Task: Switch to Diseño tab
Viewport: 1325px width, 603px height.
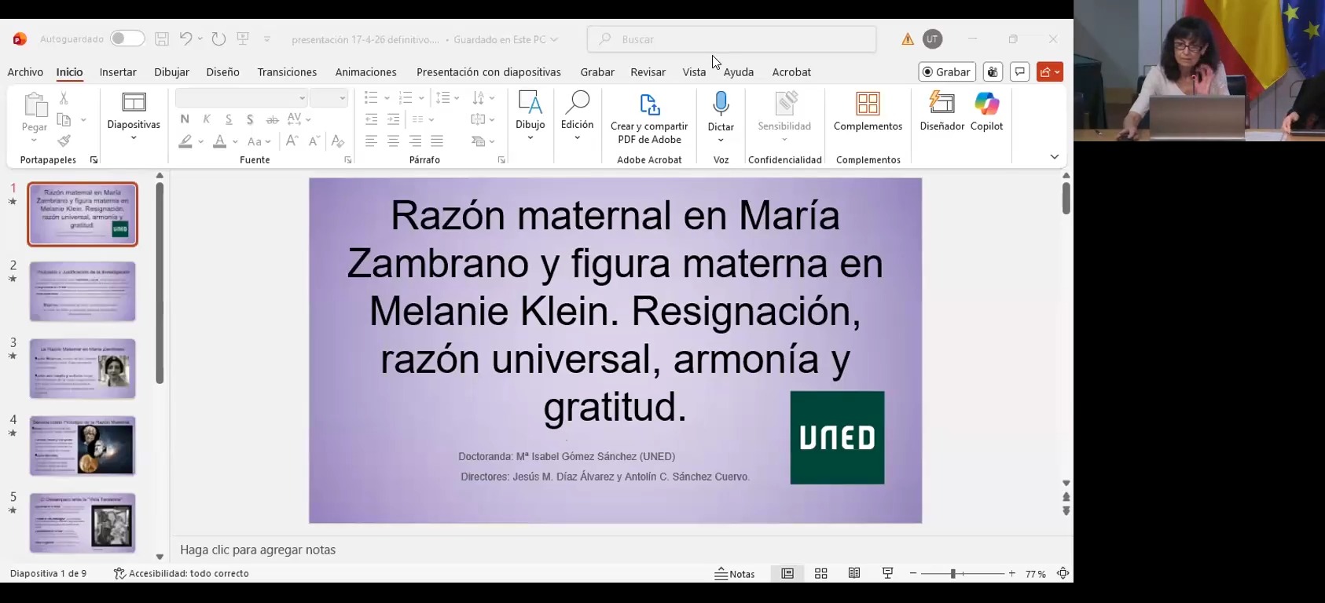Action: coord(222,71)
